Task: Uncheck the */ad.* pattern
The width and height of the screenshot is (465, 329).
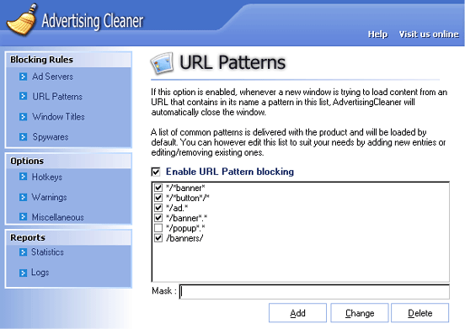Action: click(158, 208)
